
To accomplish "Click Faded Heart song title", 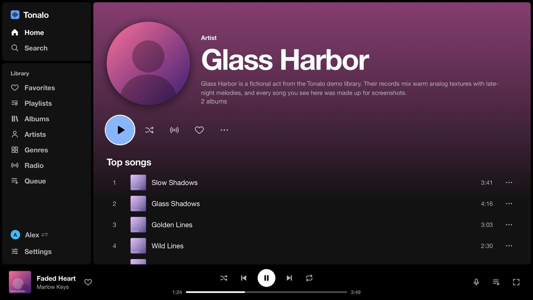I will (x=56, y=278).
